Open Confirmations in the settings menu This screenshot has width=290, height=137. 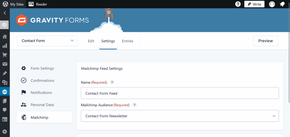pyautogui.click(x=42, y=80)
